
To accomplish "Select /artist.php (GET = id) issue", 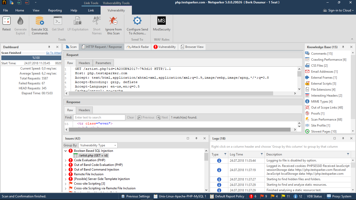I will pos(91,155).
